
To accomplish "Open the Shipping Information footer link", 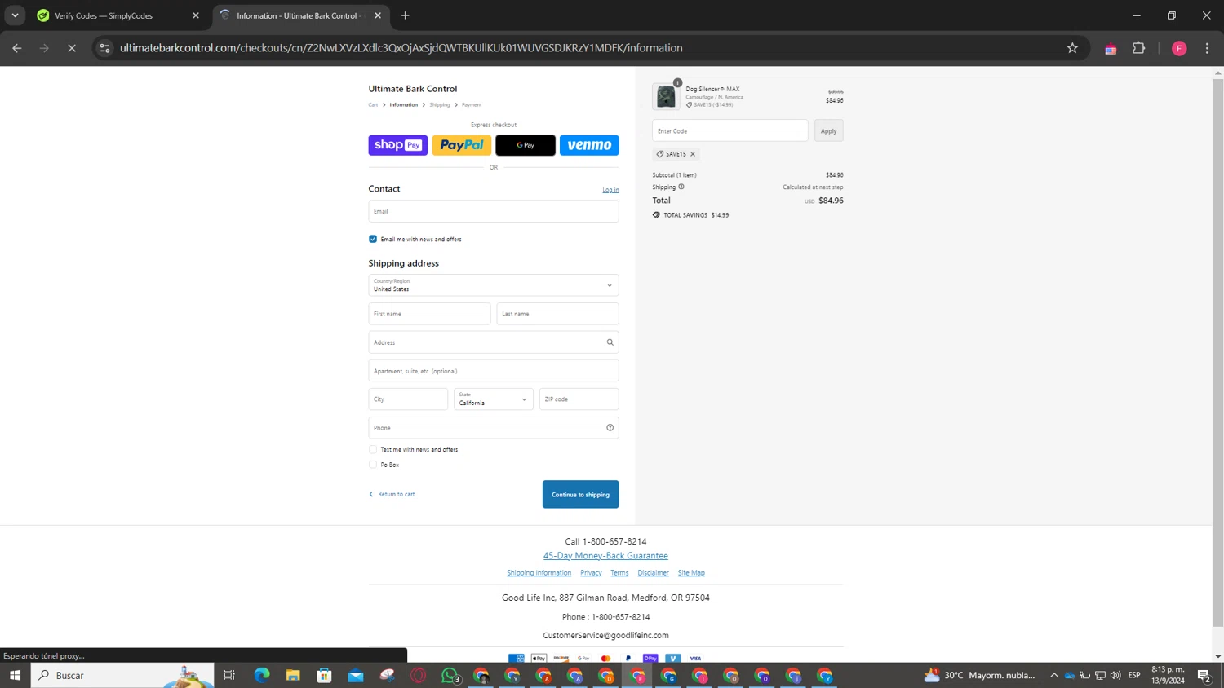I will point(539,573).
